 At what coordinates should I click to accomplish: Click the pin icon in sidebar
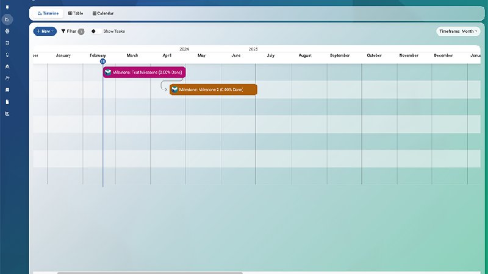coord(7,7)
